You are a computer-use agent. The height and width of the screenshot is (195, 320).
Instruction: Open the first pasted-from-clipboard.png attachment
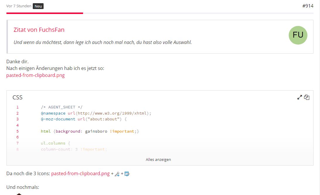tap(35, 75)
